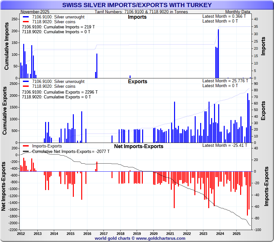The width and height of the screenshot is (274, 242).
Task: Click the tallest Exports bar in late 2025
Action: coord(248,118)
